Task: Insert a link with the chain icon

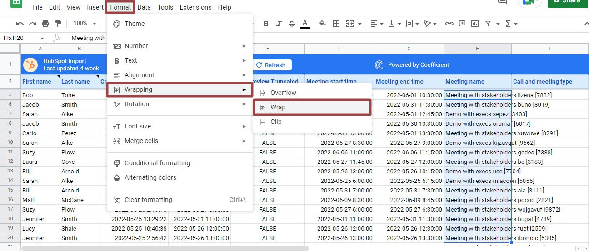Action: pos(449,24)
